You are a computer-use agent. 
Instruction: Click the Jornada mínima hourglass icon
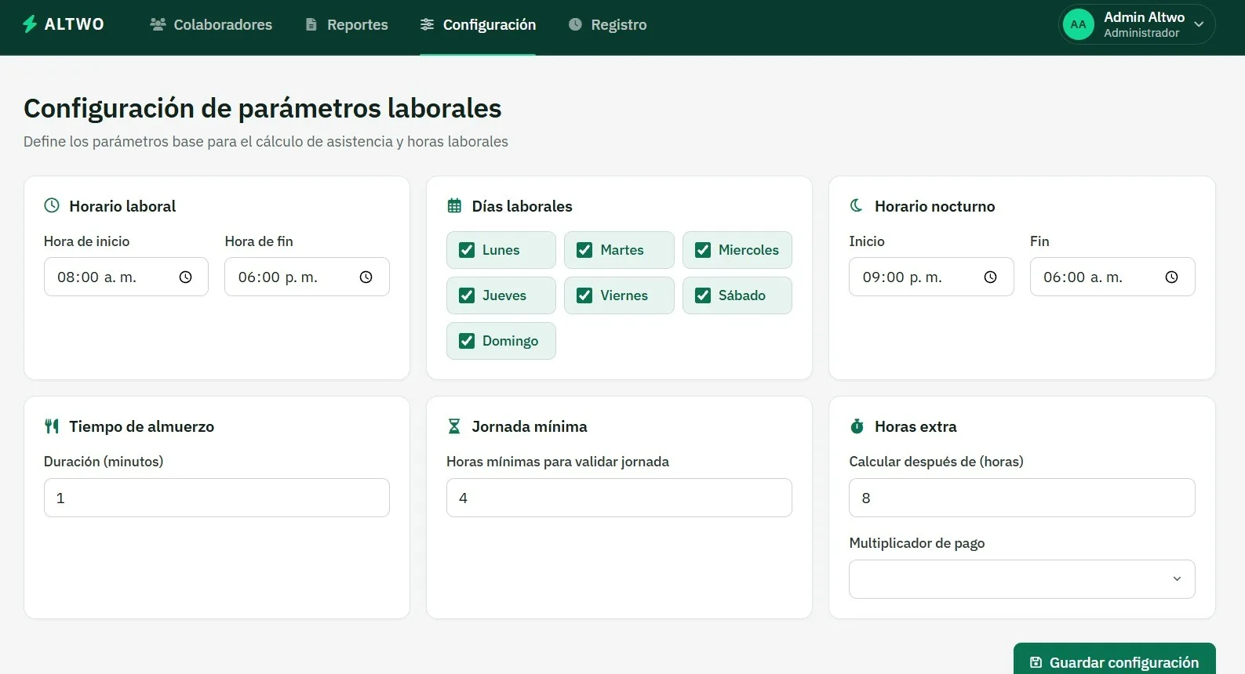[x=454, y=426]
